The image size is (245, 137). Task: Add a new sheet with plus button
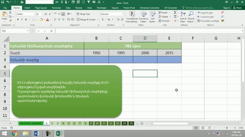pos(142,123)
